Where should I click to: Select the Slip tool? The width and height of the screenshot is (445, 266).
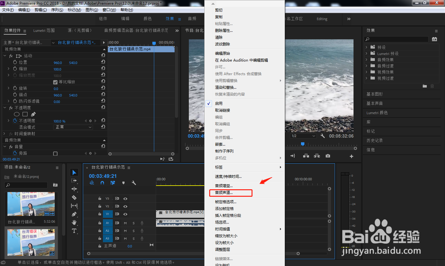[74, 206]
